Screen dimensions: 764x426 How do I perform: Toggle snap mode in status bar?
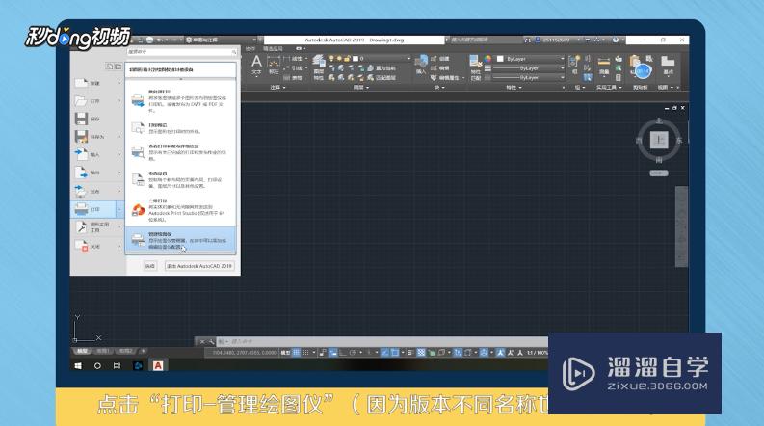point(306,353)
